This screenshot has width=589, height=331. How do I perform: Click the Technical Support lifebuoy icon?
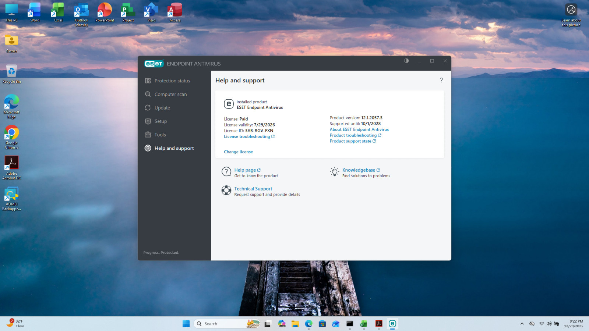(x=226, y=190)
